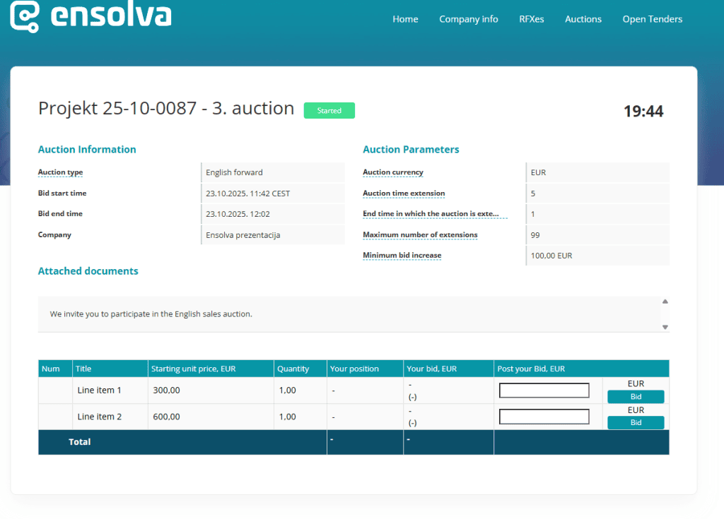Viewport: 724px width, 519px height.
Task: Open the Home menu item
Action: 405,19
